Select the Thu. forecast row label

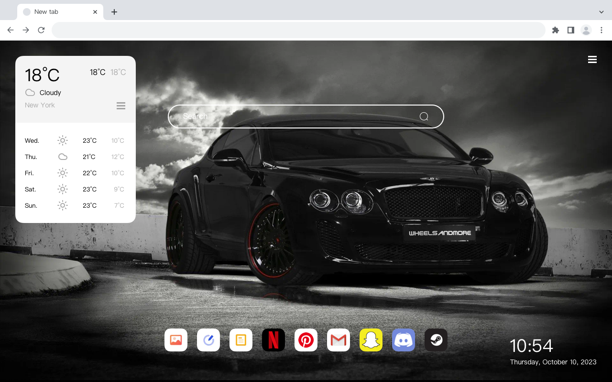point(31,157)
